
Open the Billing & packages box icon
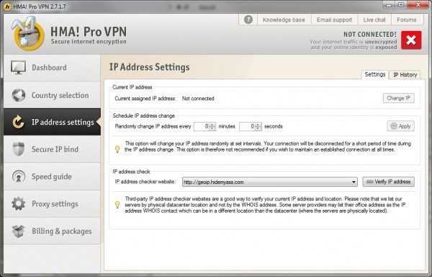(x=19, y=232)
